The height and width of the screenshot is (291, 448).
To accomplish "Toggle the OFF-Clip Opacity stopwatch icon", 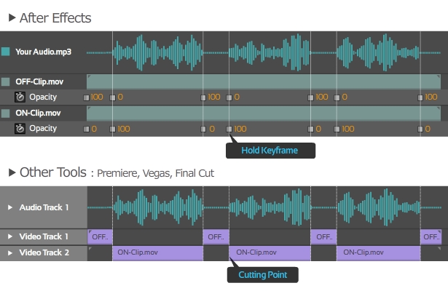I will 20,97.
